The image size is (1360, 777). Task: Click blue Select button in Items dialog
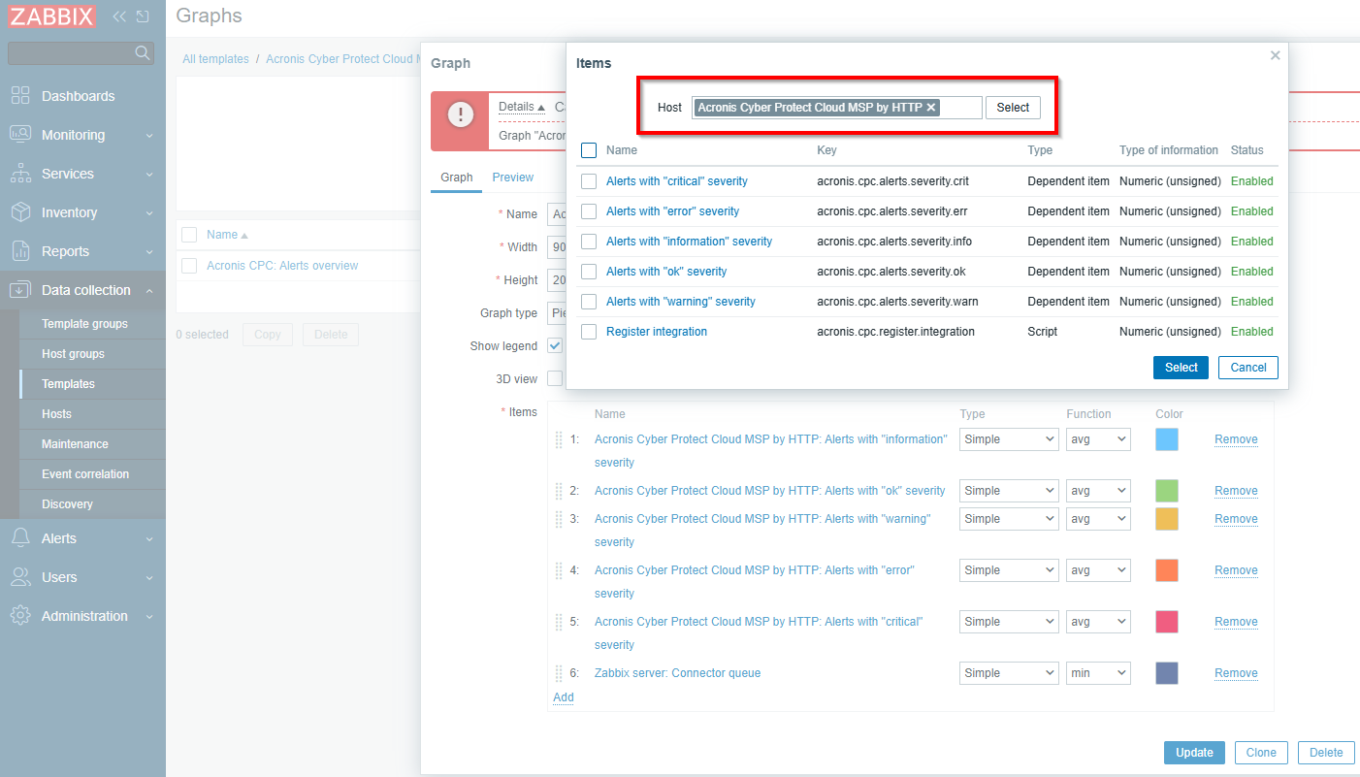pos(1181,368)
